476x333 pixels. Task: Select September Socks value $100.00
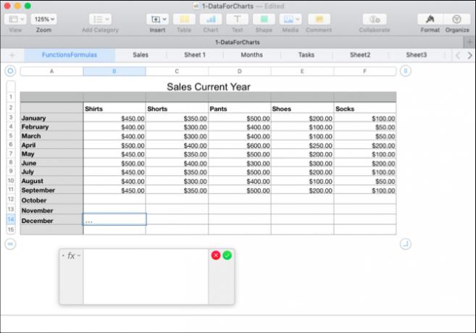click(365, 190)
